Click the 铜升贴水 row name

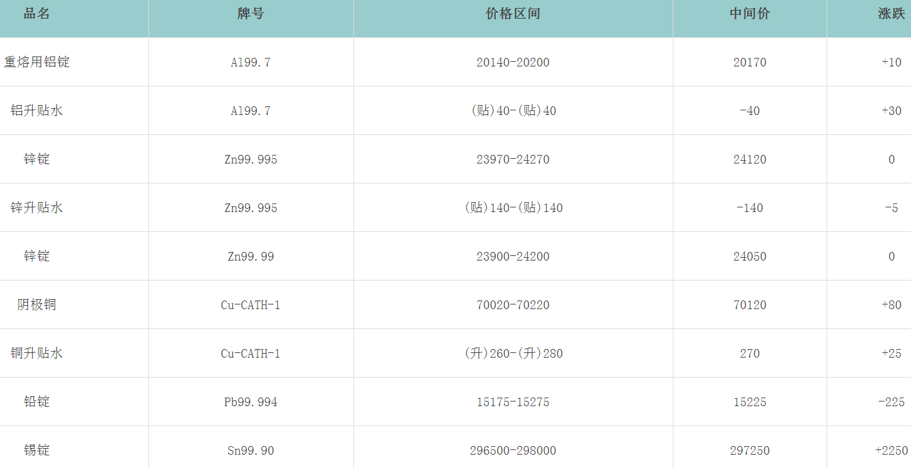[37, 353]
